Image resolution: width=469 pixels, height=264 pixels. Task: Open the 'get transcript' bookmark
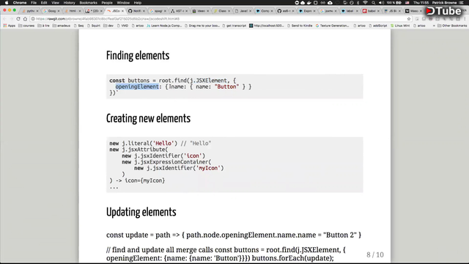click(x=234, y=26)
